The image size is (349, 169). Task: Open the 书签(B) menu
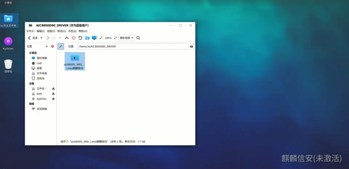(72, 31)
